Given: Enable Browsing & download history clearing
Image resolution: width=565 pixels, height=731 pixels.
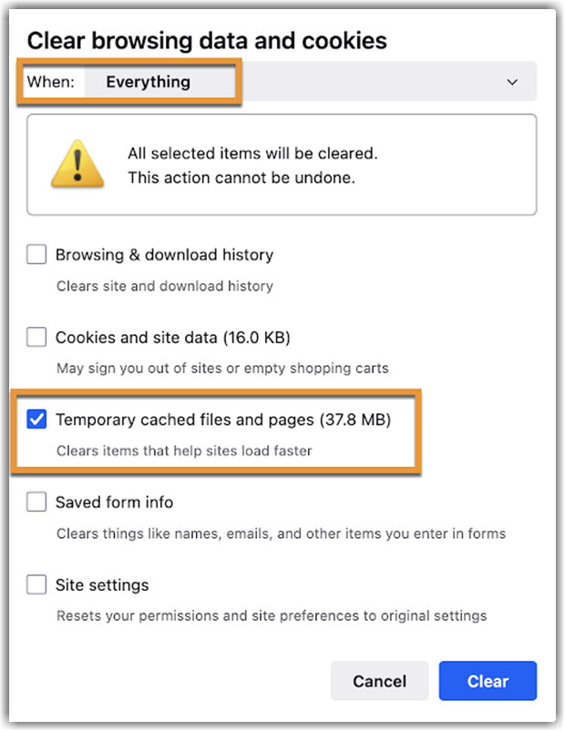Looking at the screenshot, I should [x=36, y=255].
